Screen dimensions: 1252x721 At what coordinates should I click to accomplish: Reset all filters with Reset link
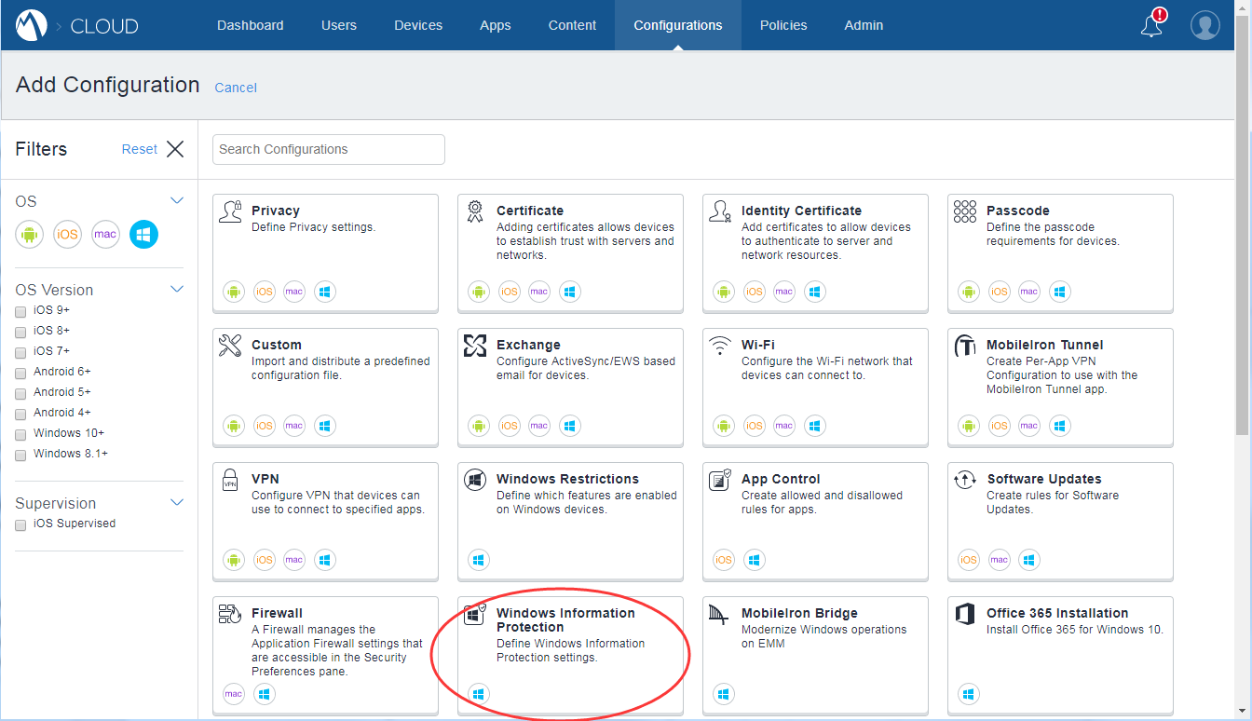click(x=139, y=149)
